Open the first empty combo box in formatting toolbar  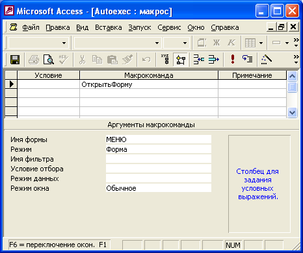click(x=64, y=43)
